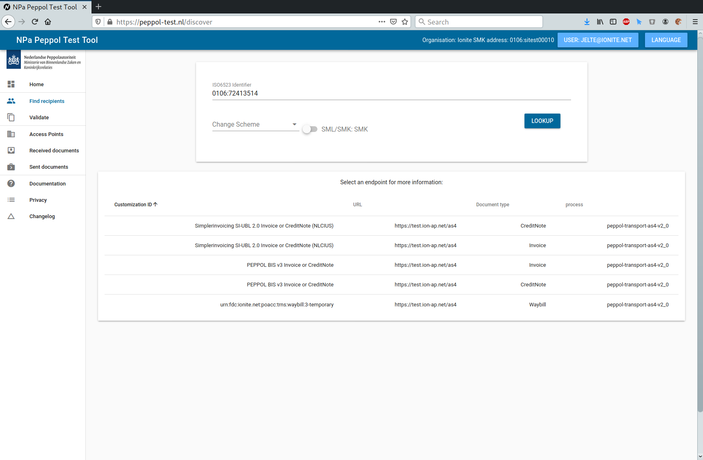Open Documentation in sidebar
703x460 pixels.
point(43,183)
